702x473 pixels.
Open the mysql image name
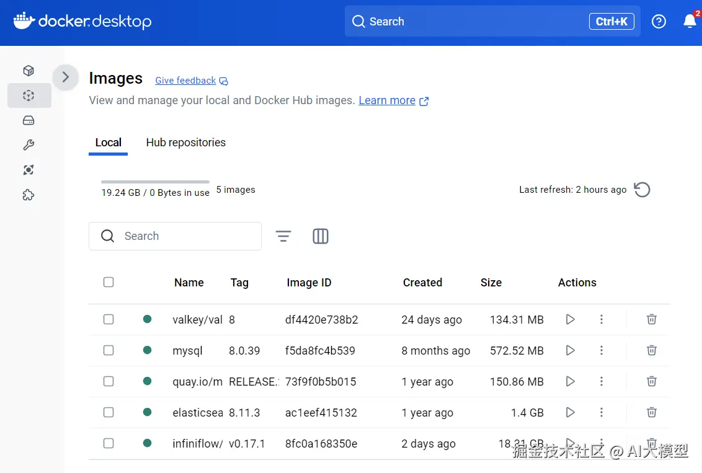[187, 351]
